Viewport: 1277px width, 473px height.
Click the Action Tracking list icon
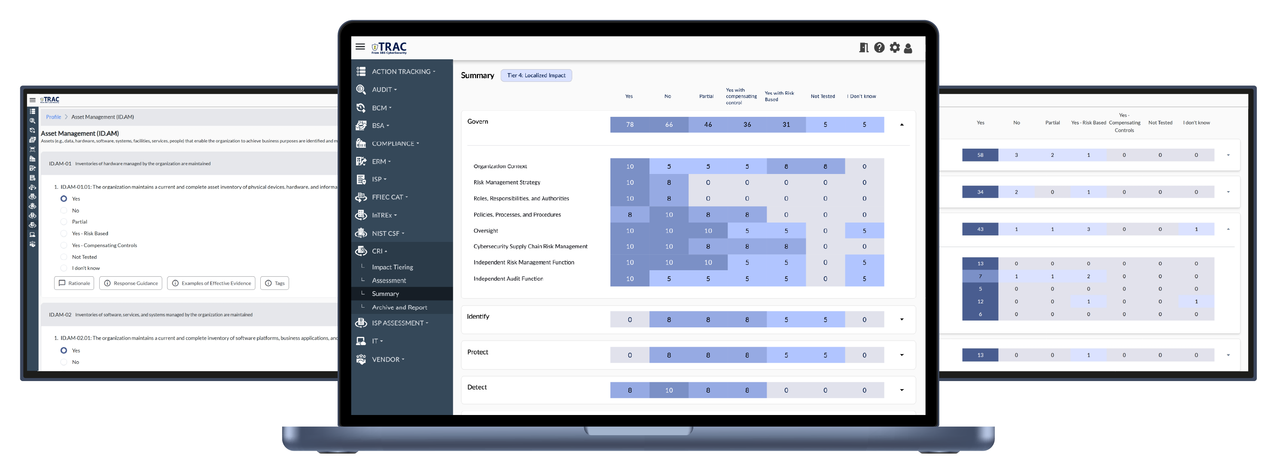[x=361, y=71]
